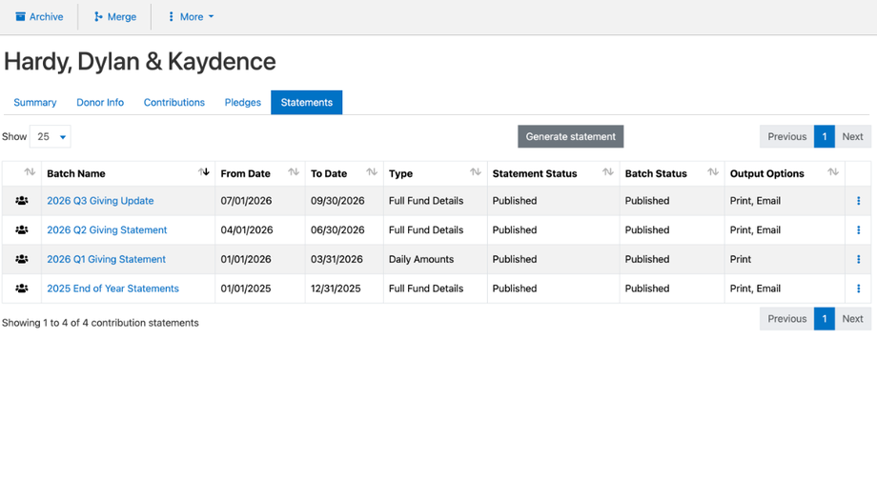Select the Statements tab
The width and height of the screenshot is (877, 498).
pos(307,102)
